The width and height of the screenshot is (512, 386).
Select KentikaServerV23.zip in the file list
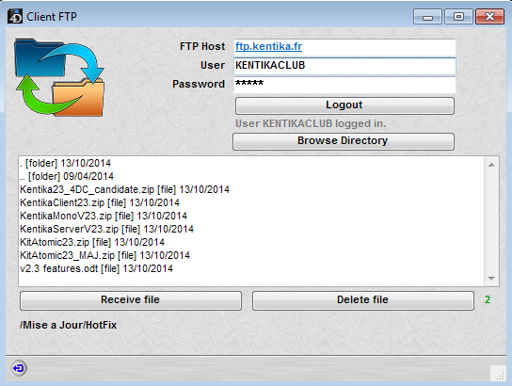click(106, 229)
